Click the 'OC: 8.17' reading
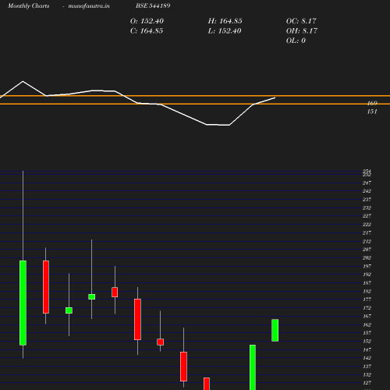 coord(301,21)
